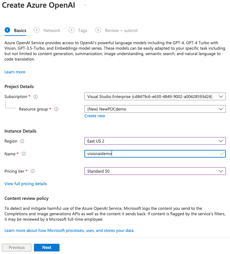230x254 pixels.
Task: Click the info icon beside Resource group
Action: 56,109
